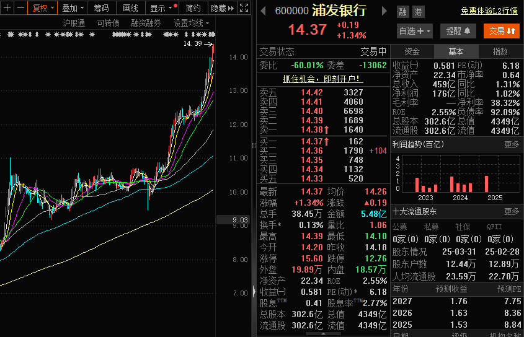Go to next stock right arrow
Screen dimensions: 524x337
point(384,11)
